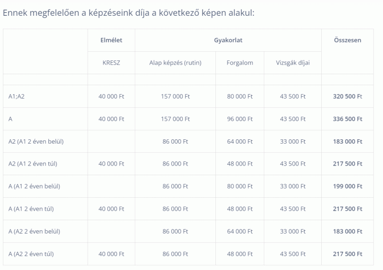Click the Forgalom subheader cell
Screen dimensions: 383x270
coord(240,63)
